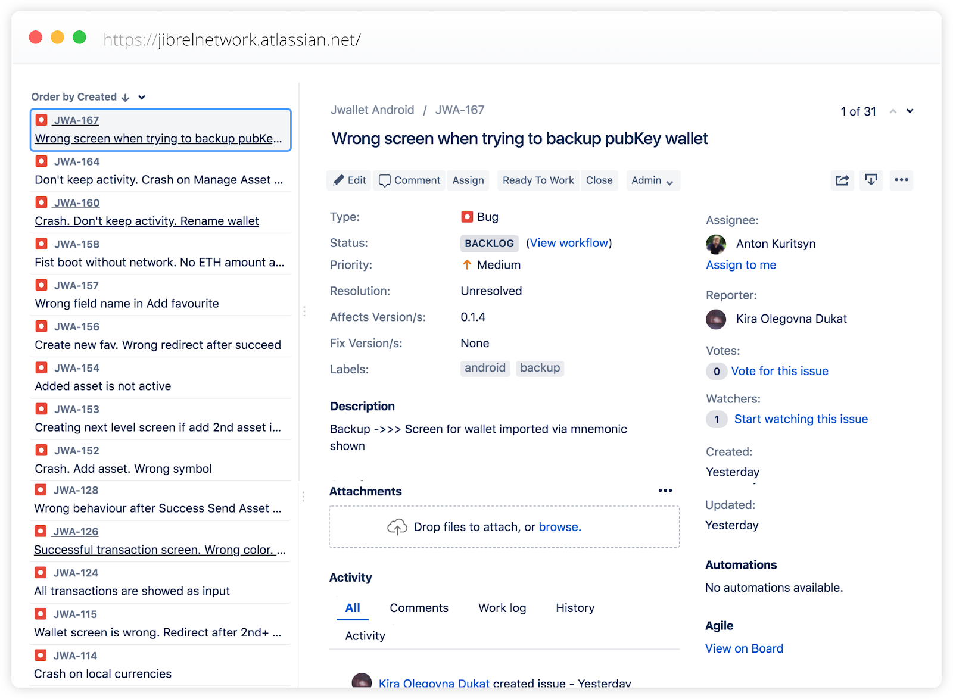This screenshot has height=699, width=953.
Task: Select 'Creating next level screen' issue
Action: [x=160, y=418]
